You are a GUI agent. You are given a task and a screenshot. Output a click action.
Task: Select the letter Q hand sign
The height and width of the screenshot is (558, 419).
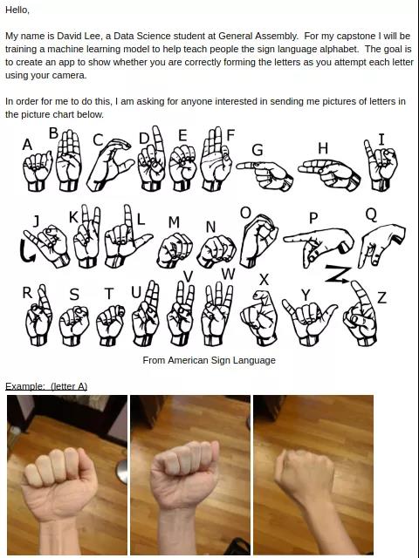(381, 246)
